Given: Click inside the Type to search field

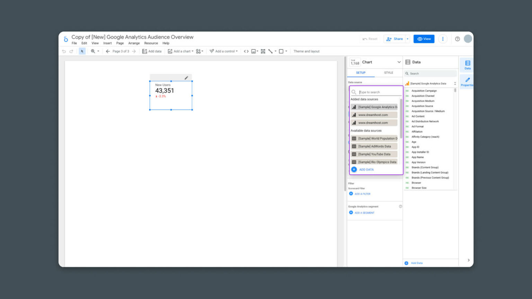Looking at the screenshot, I should click(376, 92).
